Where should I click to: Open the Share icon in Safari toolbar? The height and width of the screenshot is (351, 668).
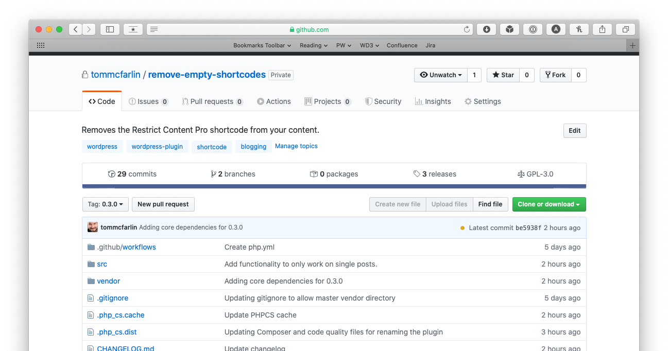[x=602, y=29]
